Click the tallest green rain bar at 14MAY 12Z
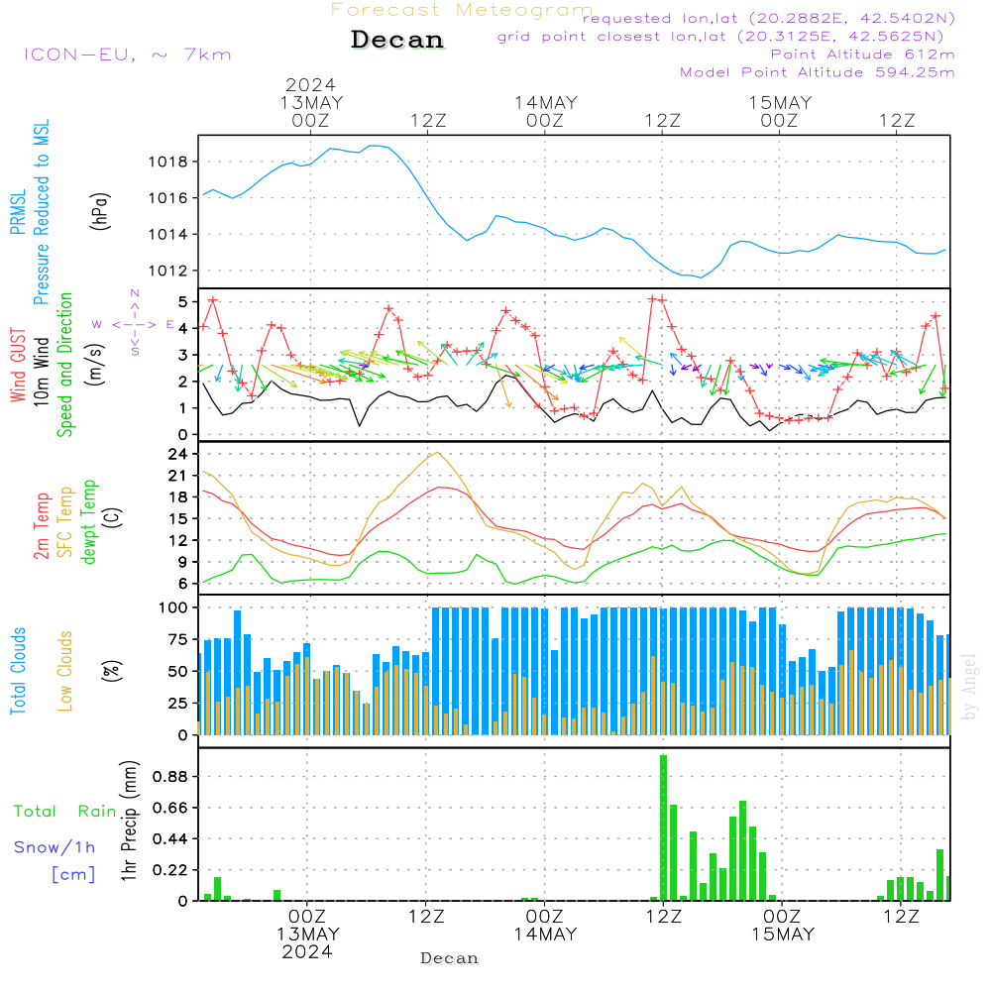The width and height of the screenshot is (991, 991). [x=664, y=827]
